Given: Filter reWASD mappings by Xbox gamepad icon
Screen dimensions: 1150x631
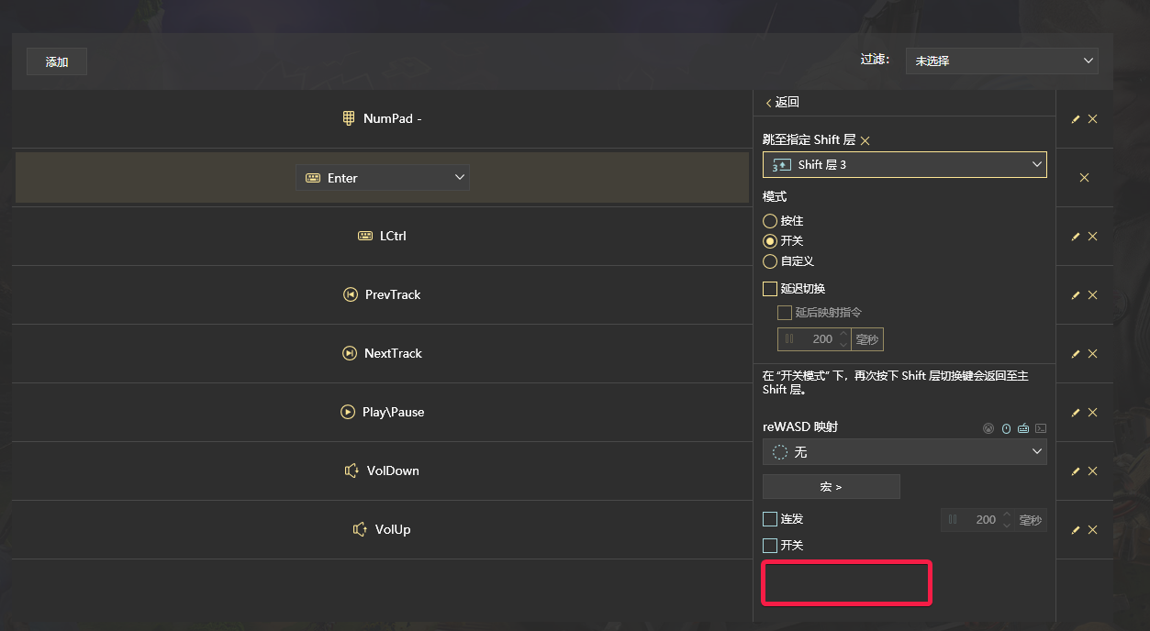Looking at the screenshot, I should [x=988, y=428].
